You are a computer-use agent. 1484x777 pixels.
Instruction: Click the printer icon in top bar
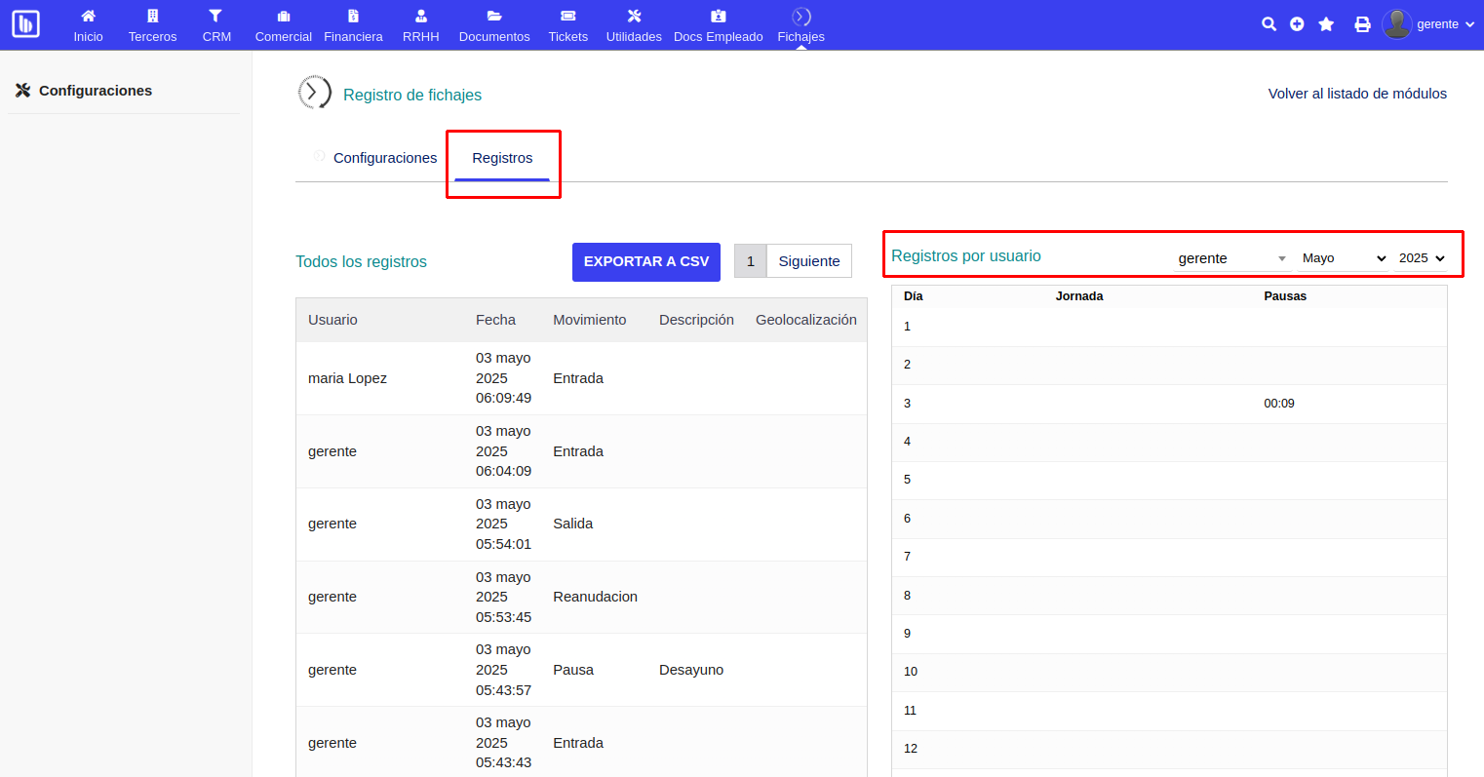click(1362, 24)
